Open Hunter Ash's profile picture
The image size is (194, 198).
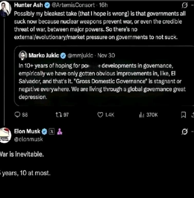pyautogui.click(x=5, y=8)
